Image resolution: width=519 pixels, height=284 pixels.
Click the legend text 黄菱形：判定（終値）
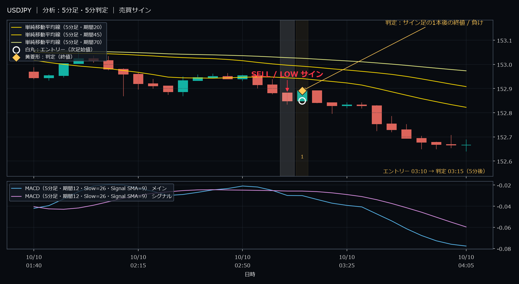click(49, 57)
